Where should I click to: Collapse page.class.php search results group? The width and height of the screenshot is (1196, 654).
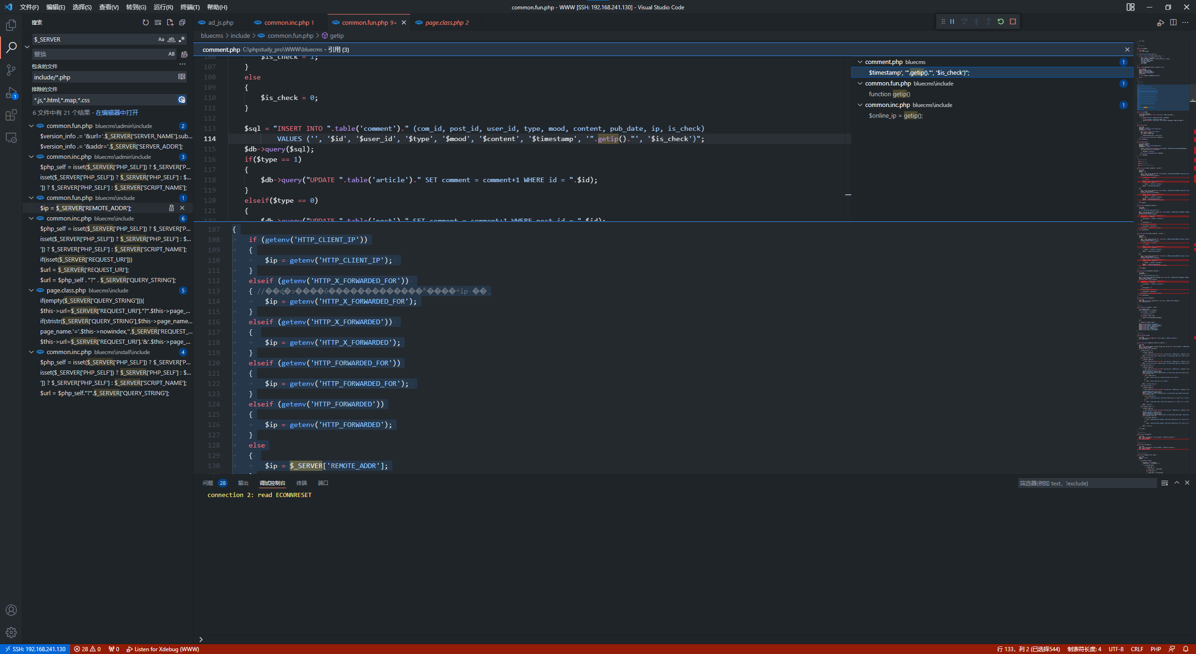tap(31, 291)
